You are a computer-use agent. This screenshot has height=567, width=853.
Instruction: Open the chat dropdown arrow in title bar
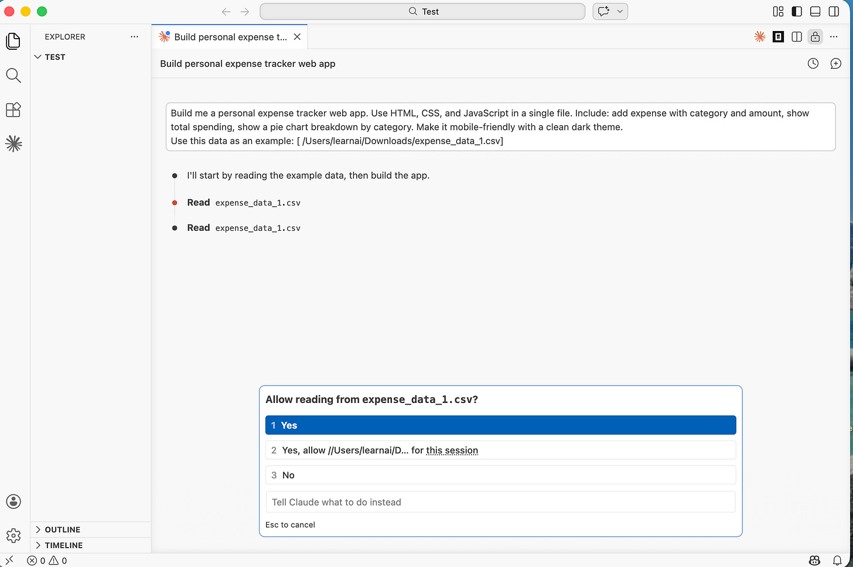pos(620,11)
